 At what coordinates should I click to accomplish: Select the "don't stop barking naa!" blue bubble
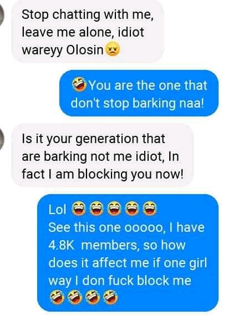[139, 93]
